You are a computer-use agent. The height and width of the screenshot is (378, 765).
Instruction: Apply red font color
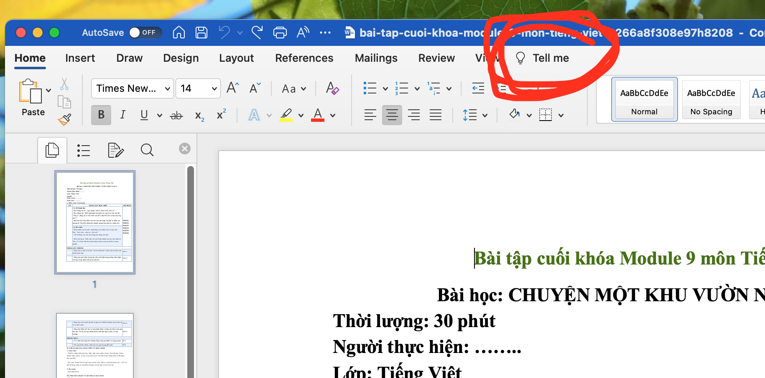click(318, 115)
